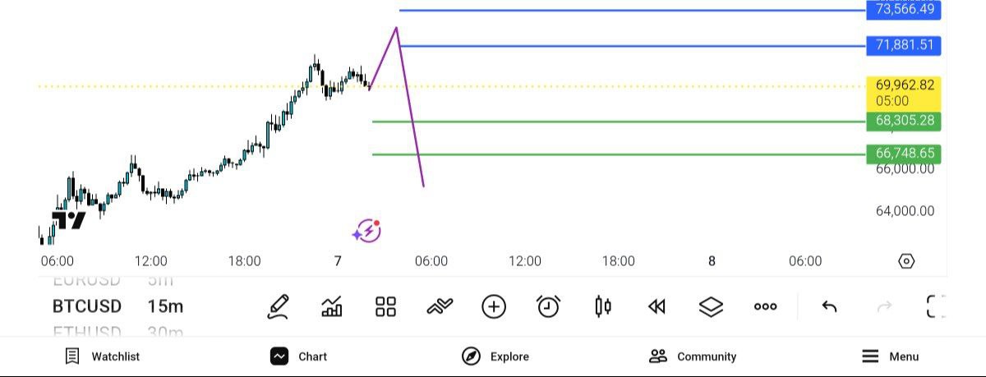Add a symbol with the plus icon
986x377 pixels.
click(493, 307)
